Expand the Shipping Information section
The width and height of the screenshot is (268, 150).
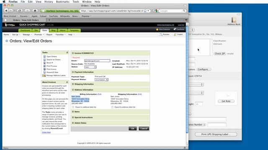point(73,84)
